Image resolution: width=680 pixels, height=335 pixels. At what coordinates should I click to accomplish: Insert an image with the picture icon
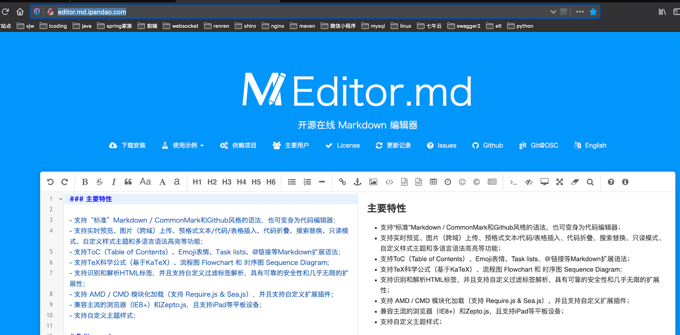pos(373,182)
